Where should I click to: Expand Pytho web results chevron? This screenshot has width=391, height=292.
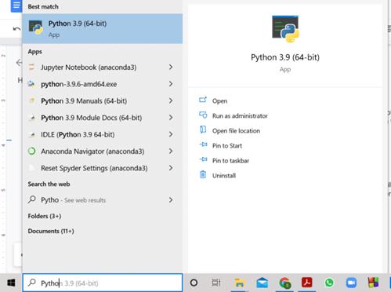171,200
